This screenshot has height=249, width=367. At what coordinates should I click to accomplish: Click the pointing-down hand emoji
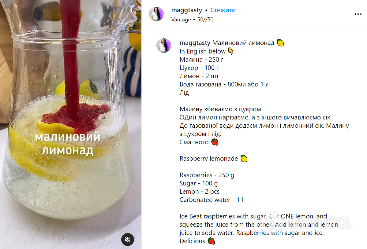[x=231, y=51]
